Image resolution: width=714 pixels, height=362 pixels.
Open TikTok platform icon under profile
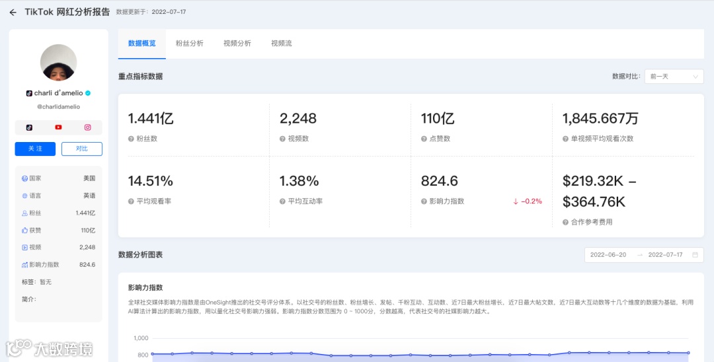click(29, 127)
